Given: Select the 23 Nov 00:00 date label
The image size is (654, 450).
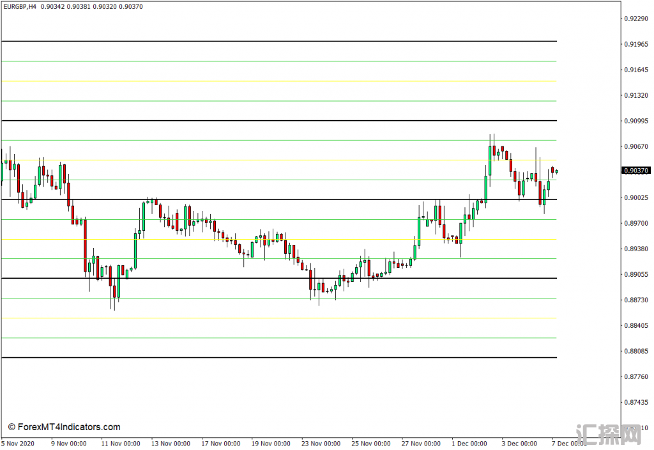Looking at the screenshot, I should tap(321, 443).
